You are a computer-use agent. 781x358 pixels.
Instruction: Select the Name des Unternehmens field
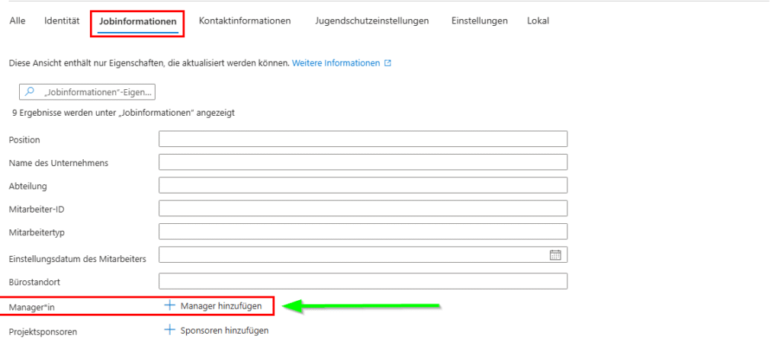[362, 162]
